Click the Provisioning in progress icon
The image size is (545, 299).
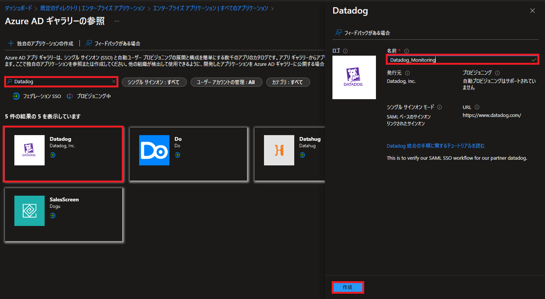(70, 96)
